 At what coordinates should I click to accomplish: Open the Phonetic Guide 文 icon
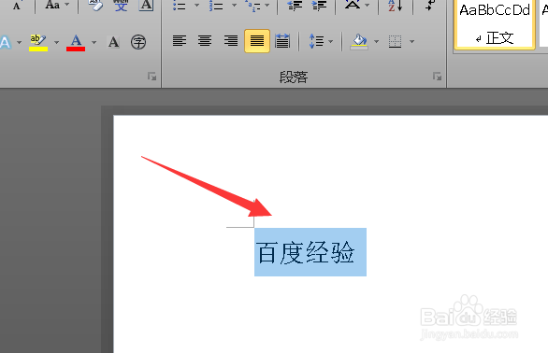(x=121, y=5)
